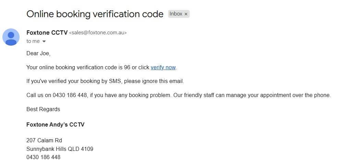Click the sales@foxtone.com.au sender address
356x167 pixels.
click(98, 33)
